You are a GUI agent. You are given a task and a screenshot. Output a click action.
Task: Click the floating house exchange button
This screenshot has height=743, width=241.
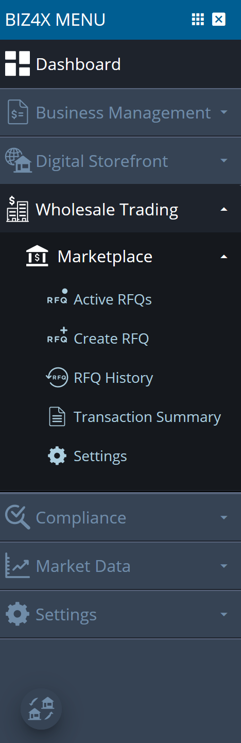(x=41, y=709)
